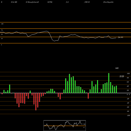The height and width of the screenshot is (131, 131).
Task: Click the MR axis label 80
Action: coord(128,78)
